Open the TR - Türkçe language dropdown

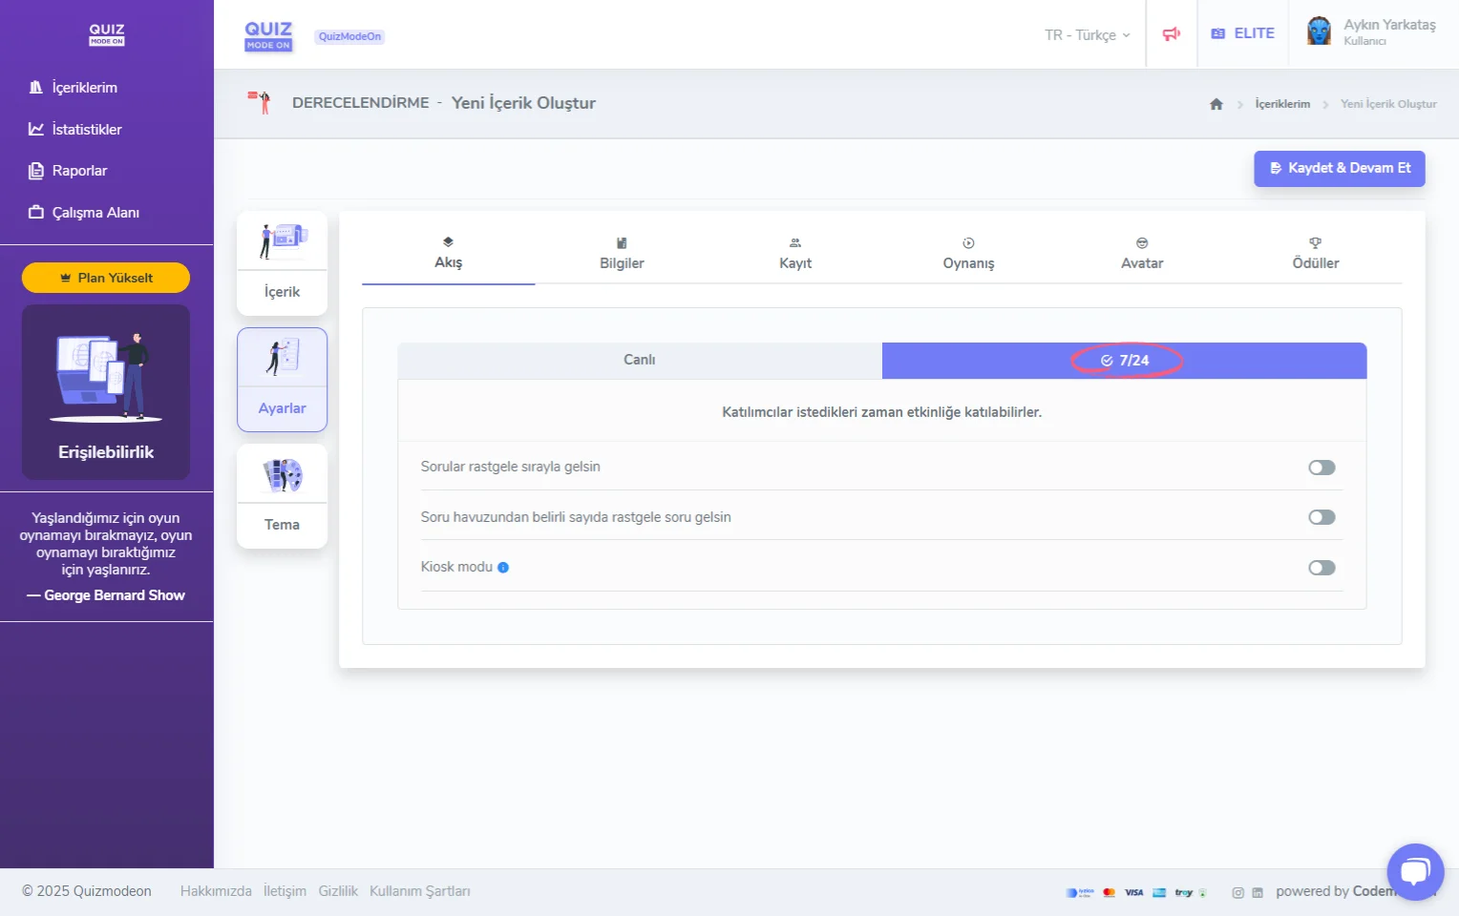point(1087,35)
